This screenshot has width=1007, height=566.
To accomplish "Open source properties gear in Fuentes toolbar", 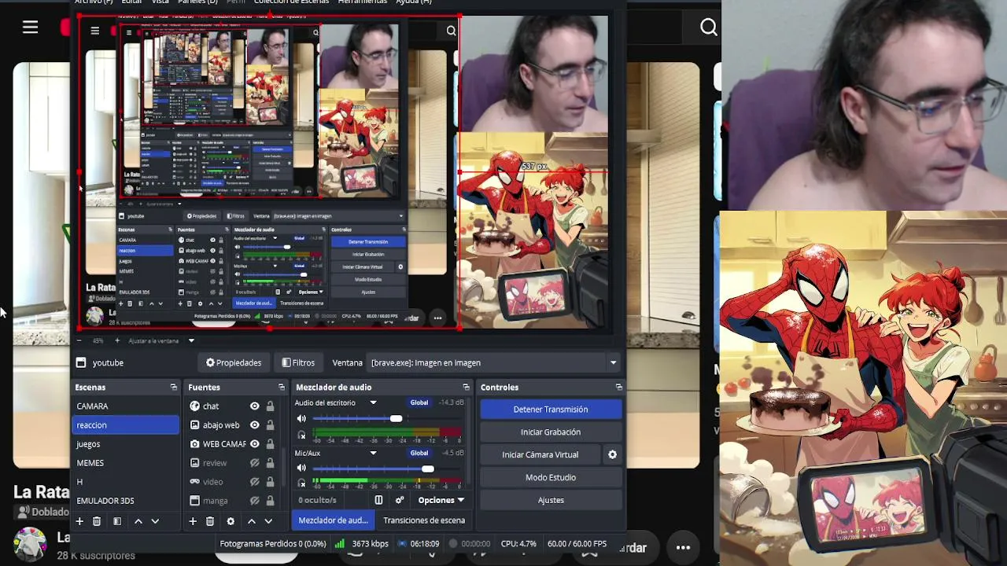I will (x=231, y=521).
